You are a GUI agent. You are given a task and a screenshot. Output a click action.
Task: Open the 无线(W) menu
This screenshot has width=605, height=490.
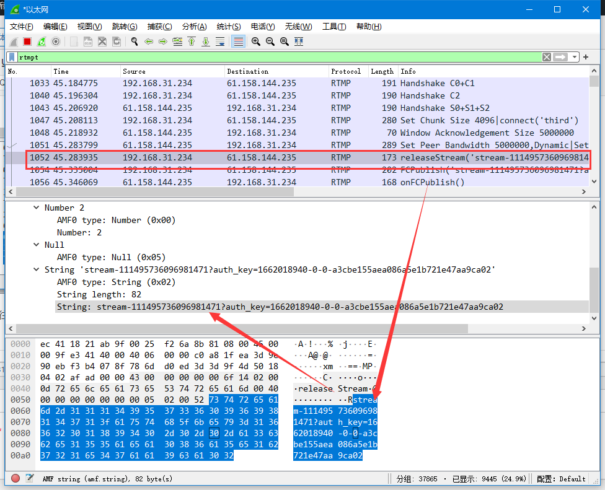(298, 27)
